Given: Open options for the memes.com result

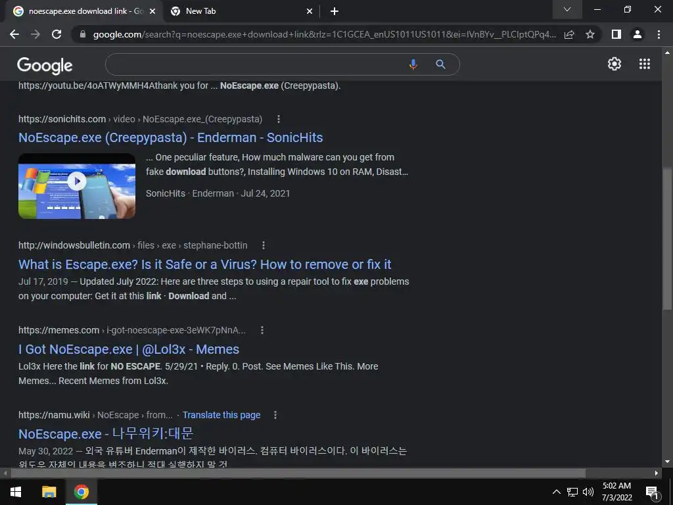Looking at the screenshot, I should (x=262, y=330).
